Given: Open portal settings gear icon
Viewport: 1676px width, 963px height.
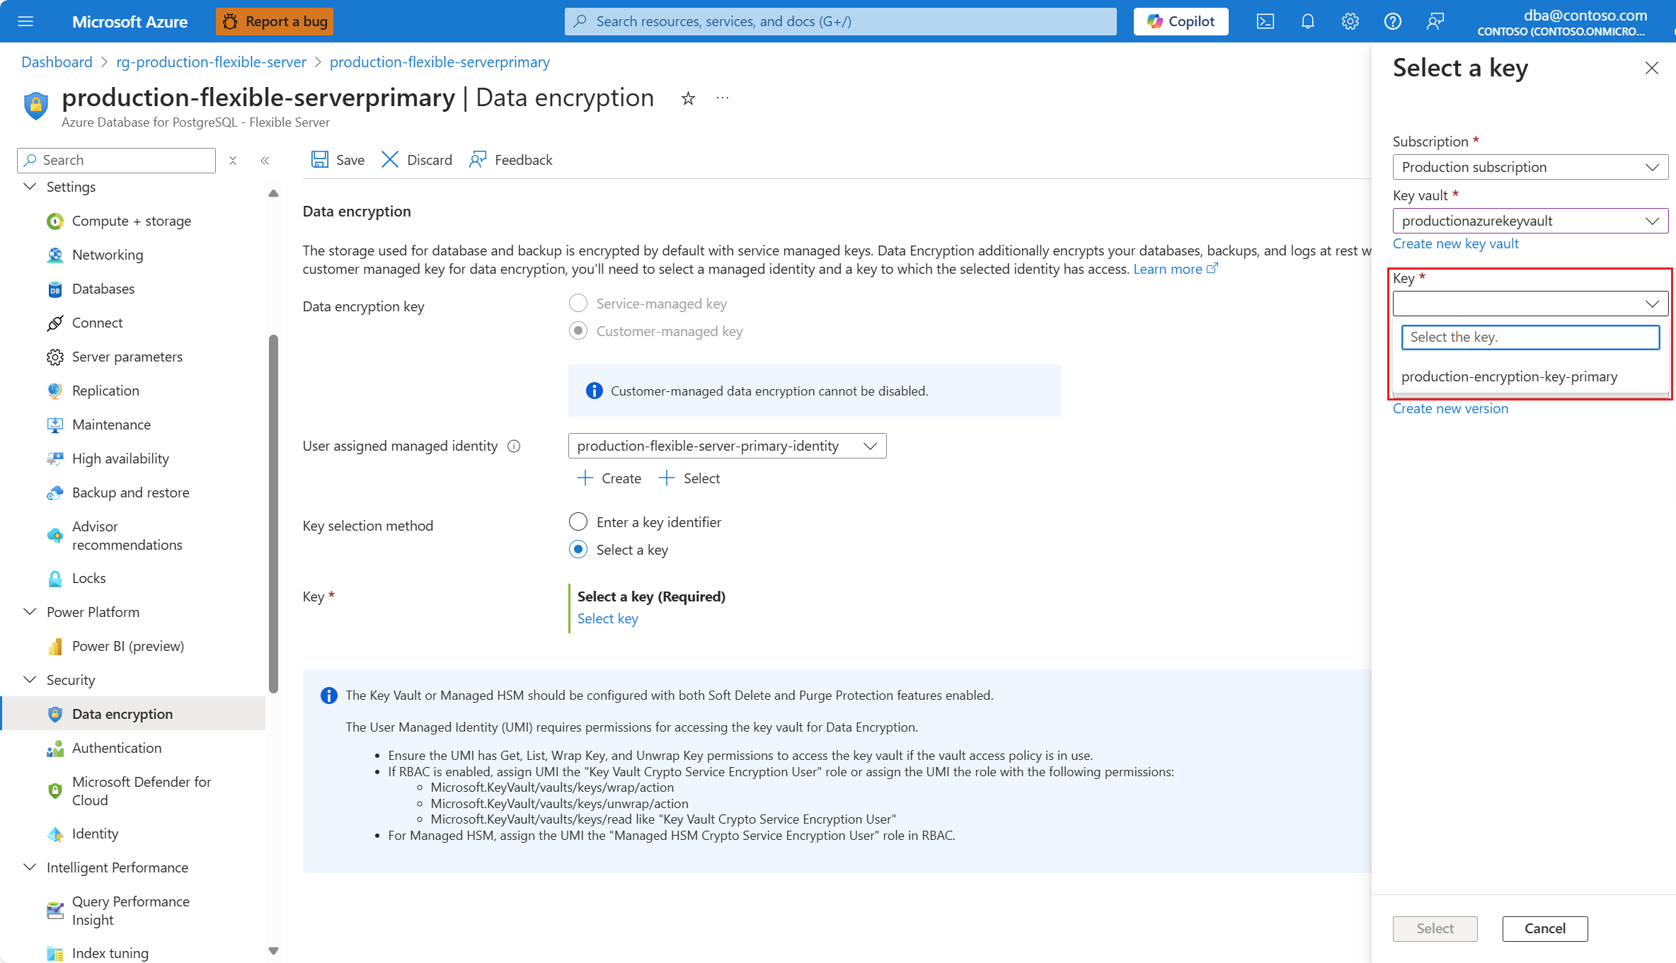Looking at the screenshot, I should 1350,21.
